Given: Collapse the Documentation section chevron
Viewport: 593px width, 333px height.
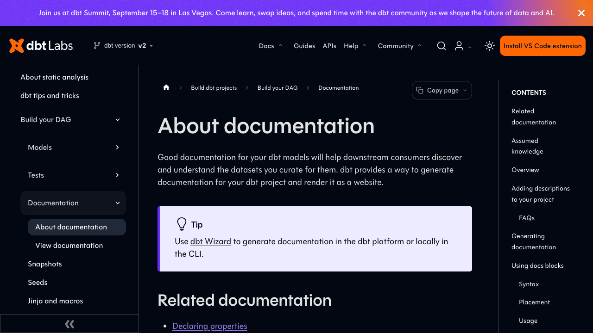Looking at the screenshot, I should 118,203.
